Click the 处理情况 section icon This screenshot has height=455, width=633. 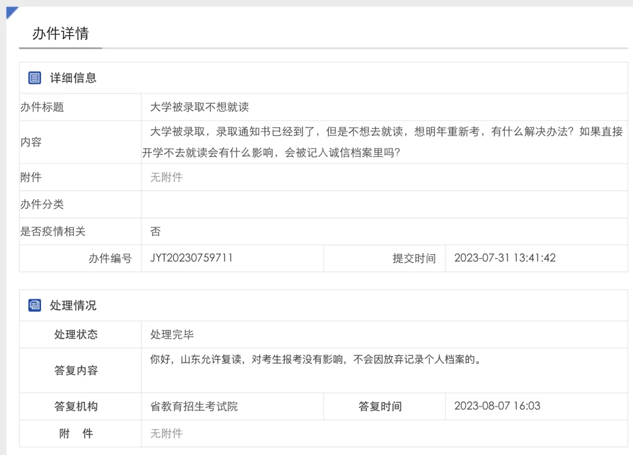click(35, 305)
